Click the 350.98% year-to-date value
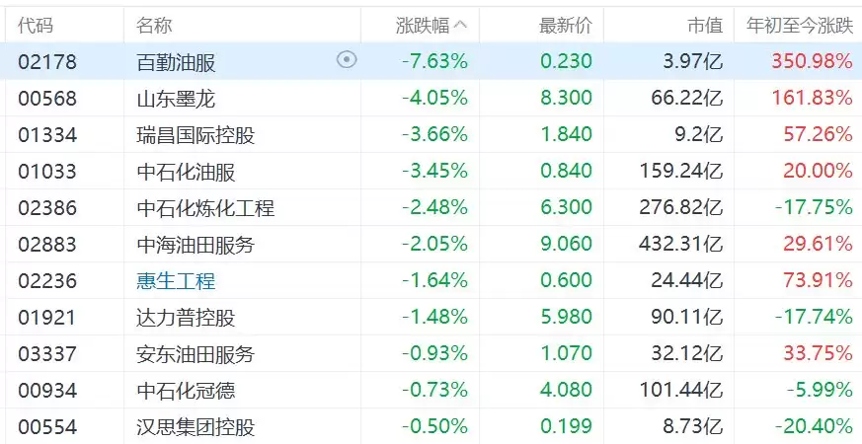The width and height of the screenshot is (862, 444). [812, 61]
